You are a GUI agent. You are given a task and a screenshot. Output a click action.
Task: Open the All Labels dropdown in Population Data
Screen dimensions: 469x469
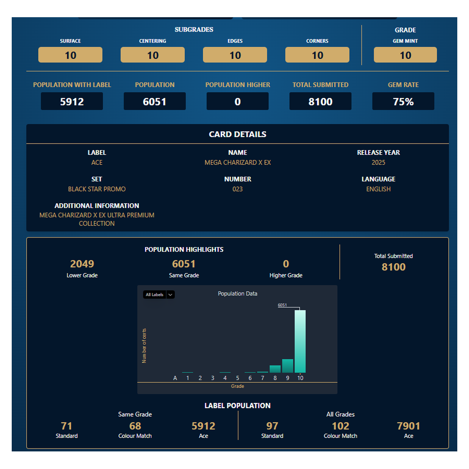pos(159,295)
